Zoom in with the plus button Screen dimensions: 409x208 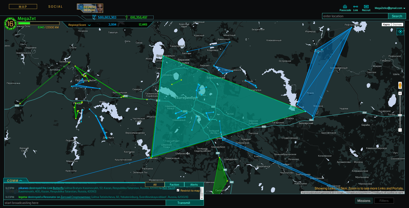(x=400, y=93)
